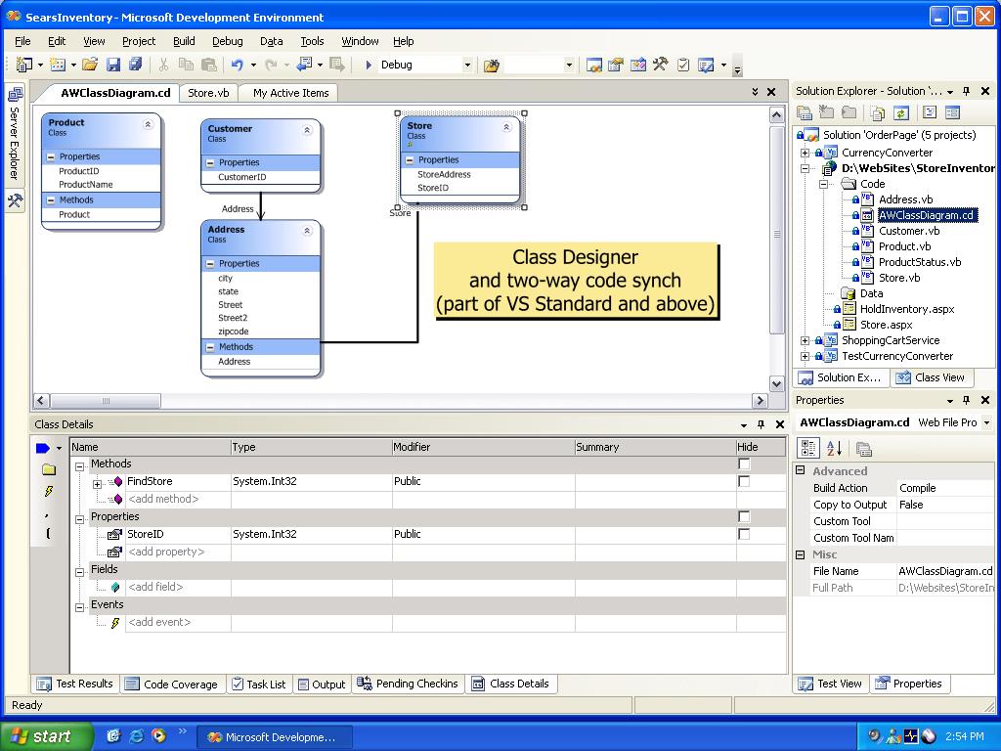Open the Server Explorer side tab

[x=15, y=133]
